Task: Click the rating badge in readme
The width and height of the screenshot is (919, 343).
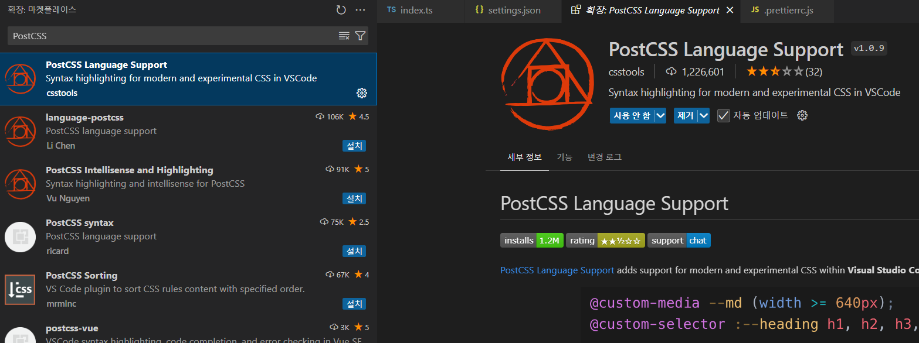Action: tap(605, 241)
